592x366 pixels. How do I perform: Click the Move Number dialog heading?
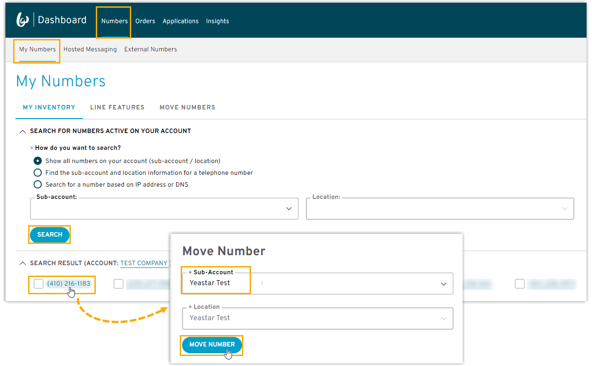click(224, 251)
